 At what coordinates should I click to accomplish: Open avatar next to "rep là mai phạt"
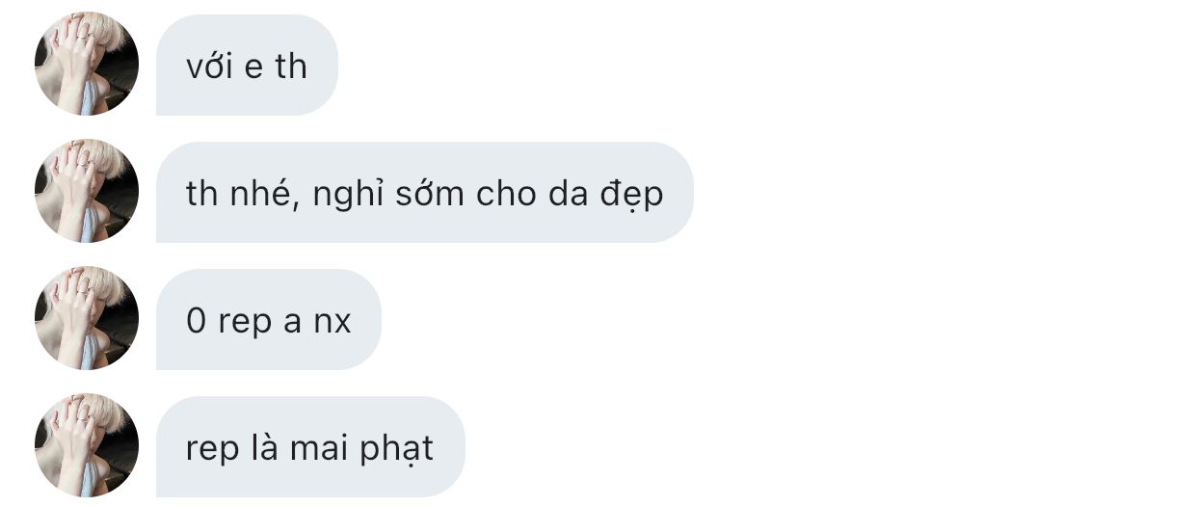(x=87, y=446)
